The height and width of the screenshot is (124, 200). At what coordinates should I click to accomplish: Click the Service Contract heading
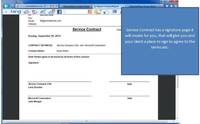[87, 29]
